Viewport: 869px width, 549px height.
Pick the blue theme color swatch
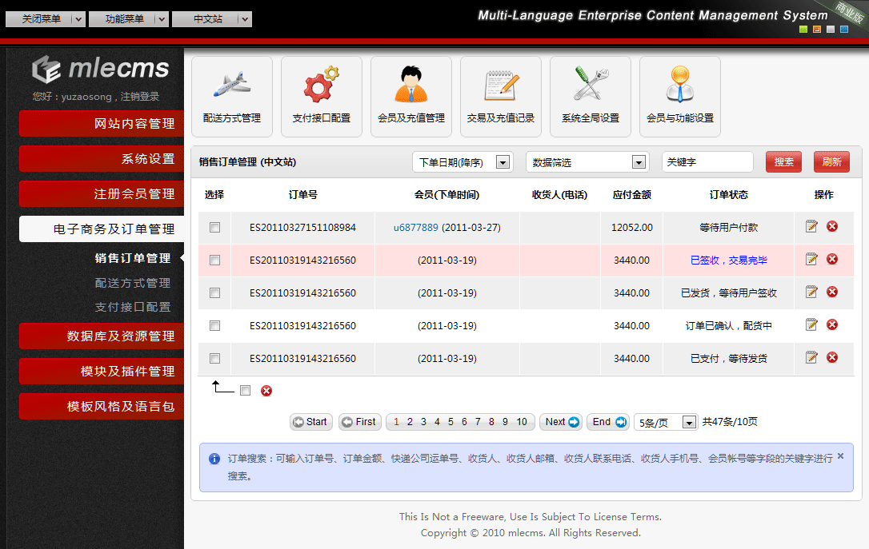[844, 30]
